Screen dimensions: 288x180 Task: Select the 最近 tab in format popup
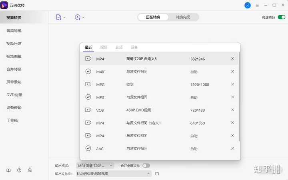tap(88, 47)
